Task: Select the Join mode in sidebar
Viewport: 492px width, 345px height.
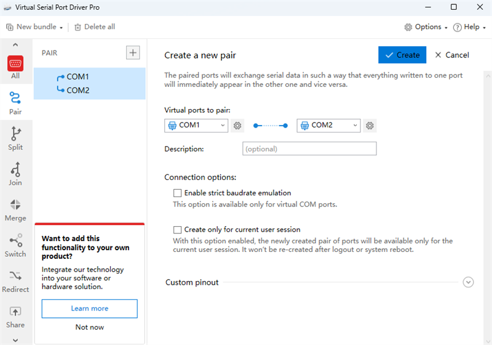Action: coord(15,174)
